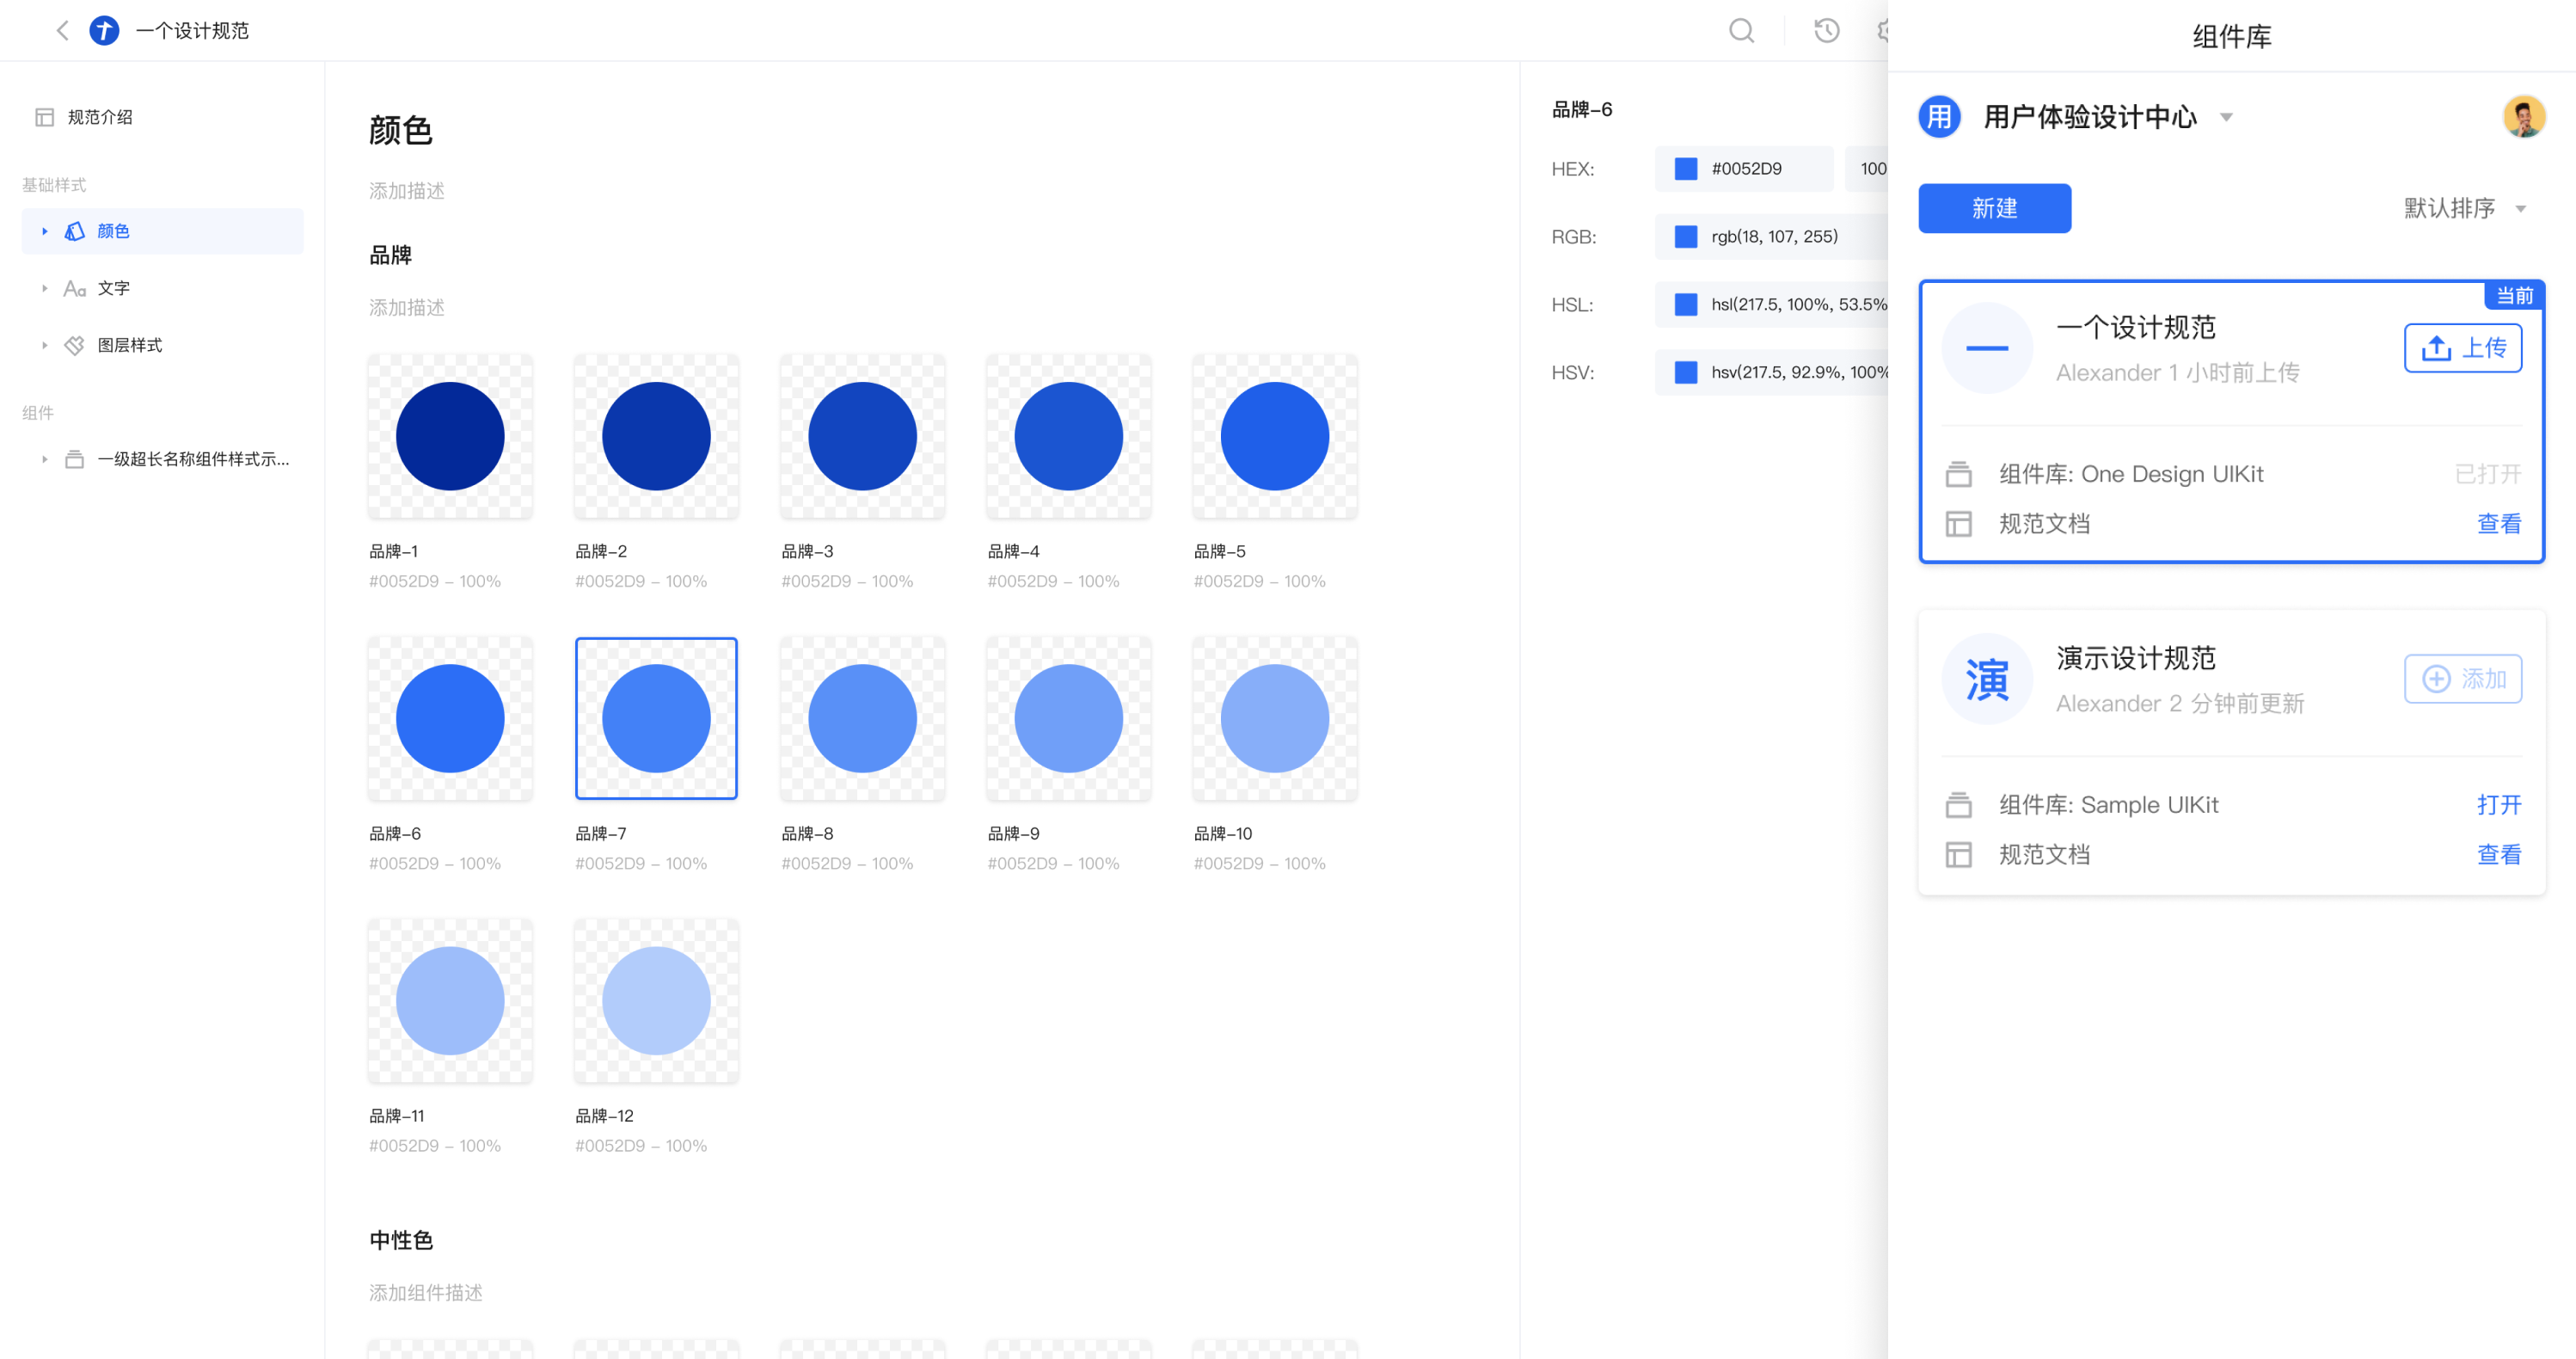Select the 品牌-5 color swatch
Image resolution: width=2576 pixels, height=1359 pixels.
coord(1275,436)
